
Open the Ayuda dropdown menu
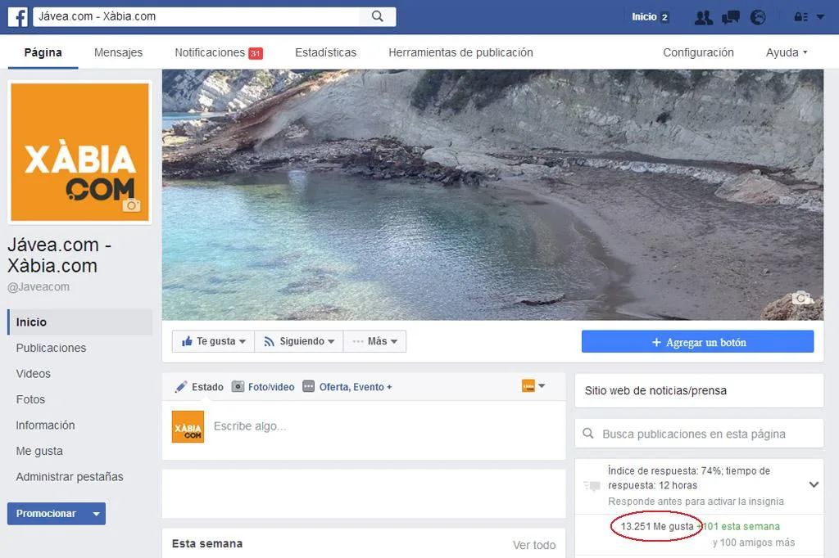point(786,52)
